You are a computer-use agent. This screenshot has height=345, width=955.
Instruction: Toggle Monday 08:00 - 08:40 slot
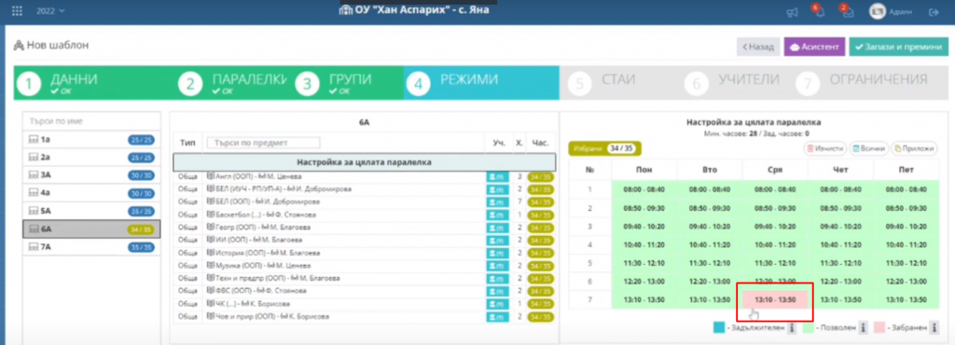(644, 189)
